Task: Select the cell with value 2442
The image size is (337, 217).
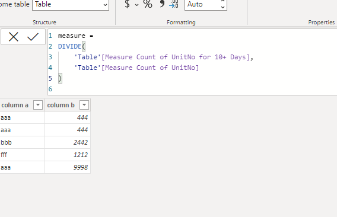Action: pos(67,142)
